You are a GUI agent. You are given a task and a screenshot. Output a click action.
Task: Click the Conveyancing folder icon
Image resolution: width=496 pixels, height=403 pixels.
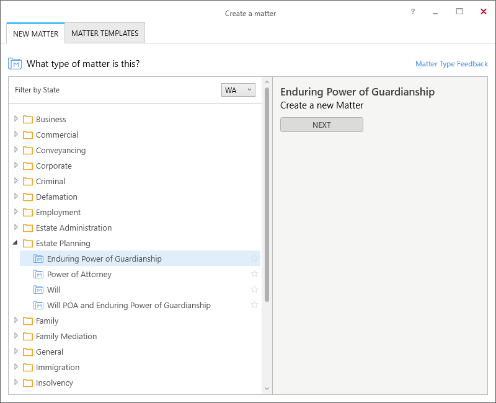[x=28, y=150]
